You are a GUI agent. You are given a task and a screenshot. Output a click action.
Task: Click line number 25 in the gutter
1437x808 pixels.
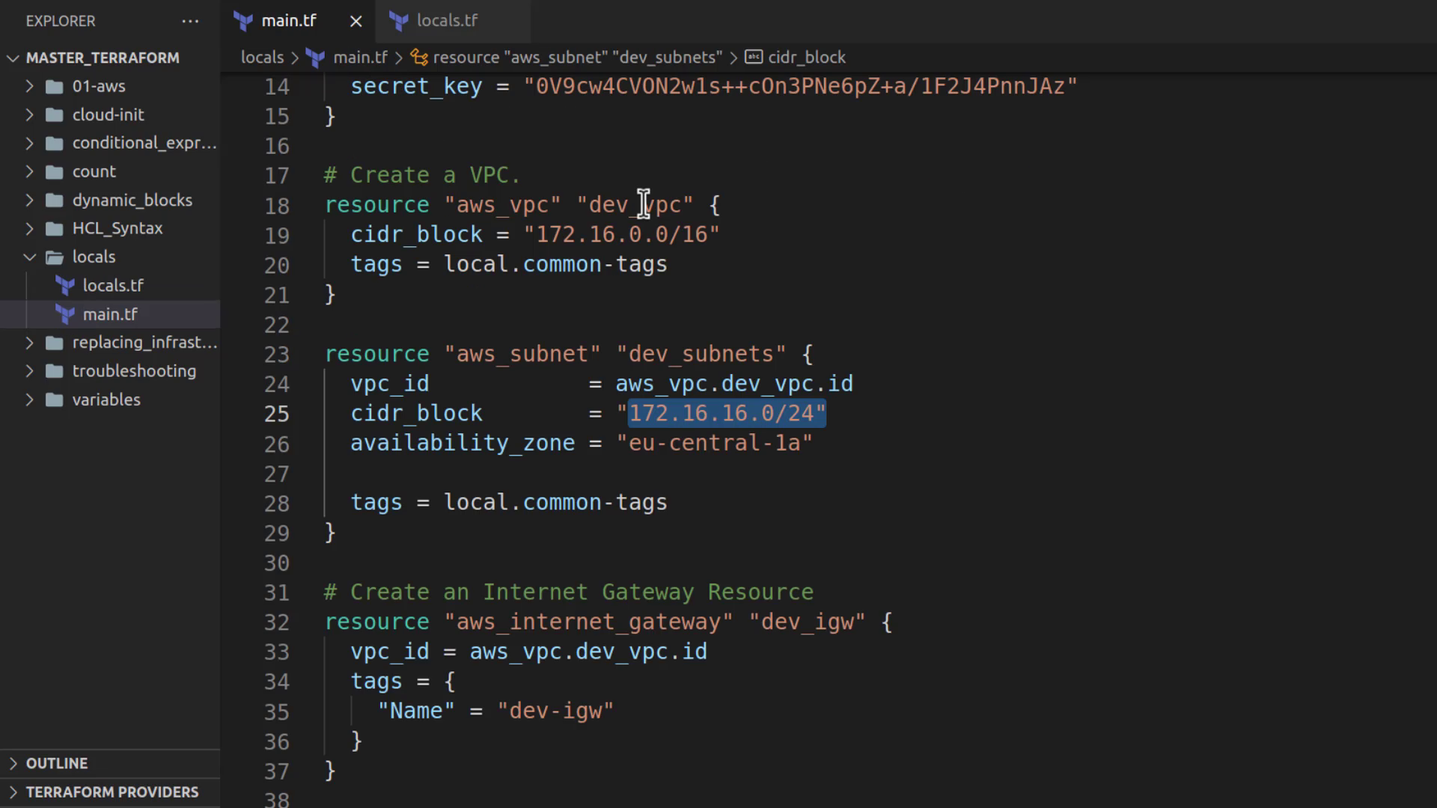pyautogui.click(x=277, y=414)
